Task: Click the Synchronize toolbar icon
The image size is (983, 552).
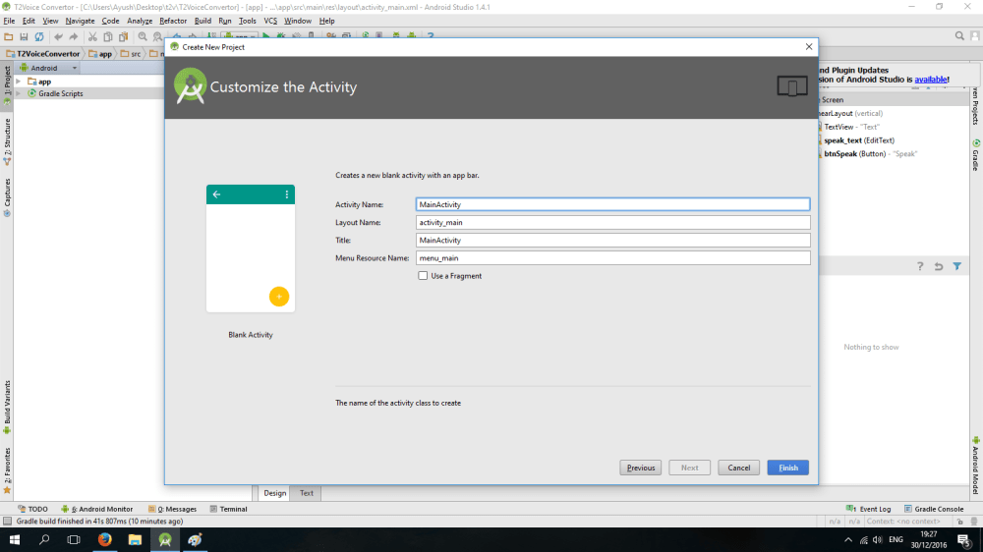Action: [x=38, y=36]
